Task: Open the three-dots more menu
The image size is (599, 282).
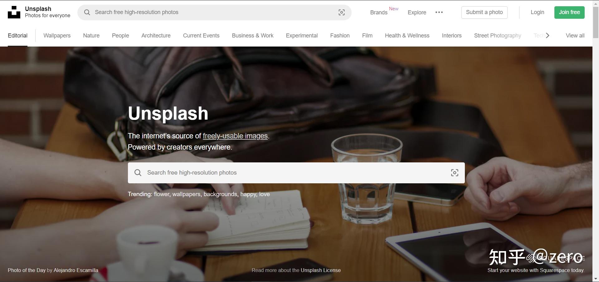Action: [x=439, y=12]
